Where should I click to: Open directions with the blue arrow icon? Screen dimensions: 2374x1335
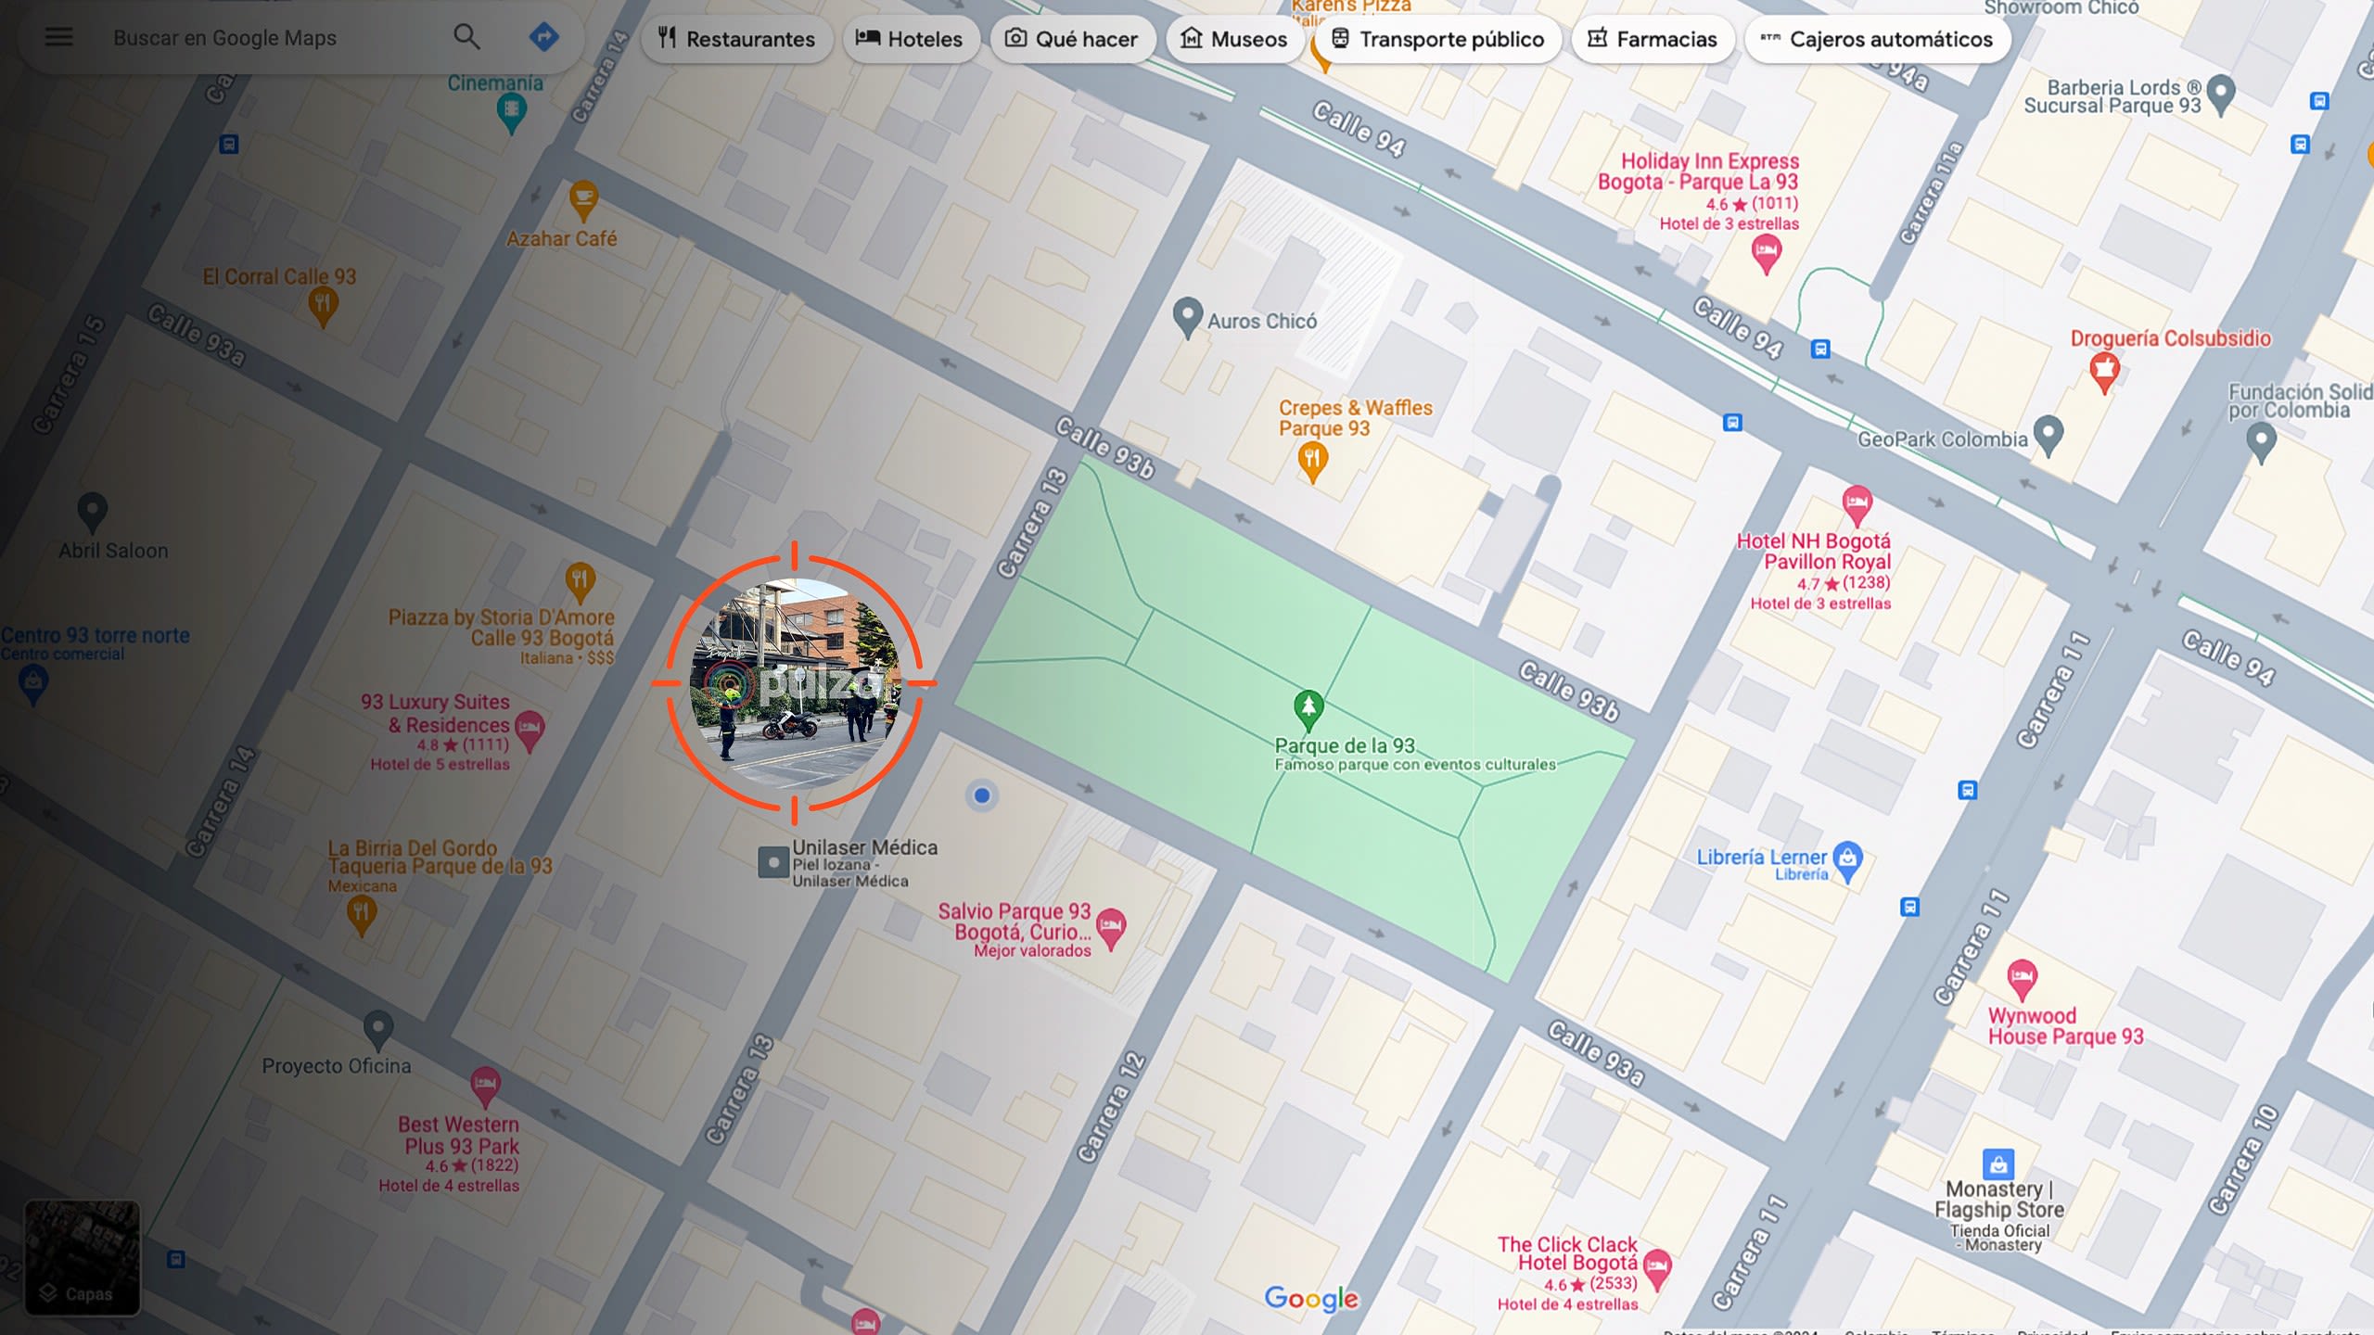tap(544, 37)
